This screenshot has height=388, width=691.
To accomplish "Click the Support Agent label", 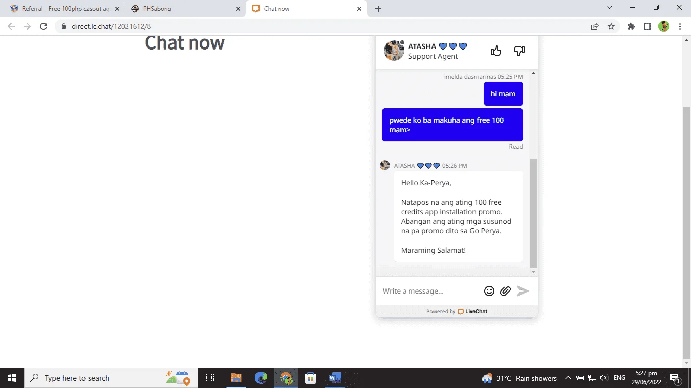I will (x=433, y=56).
